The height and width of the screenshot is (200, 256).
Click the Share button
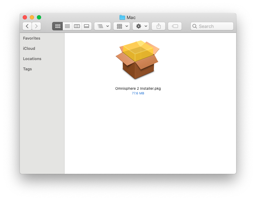158,26
